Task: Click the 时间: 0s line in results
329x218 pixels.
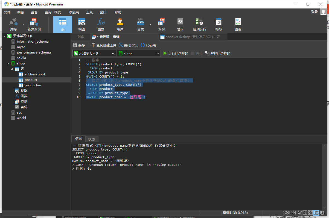Action: (82, 169)
